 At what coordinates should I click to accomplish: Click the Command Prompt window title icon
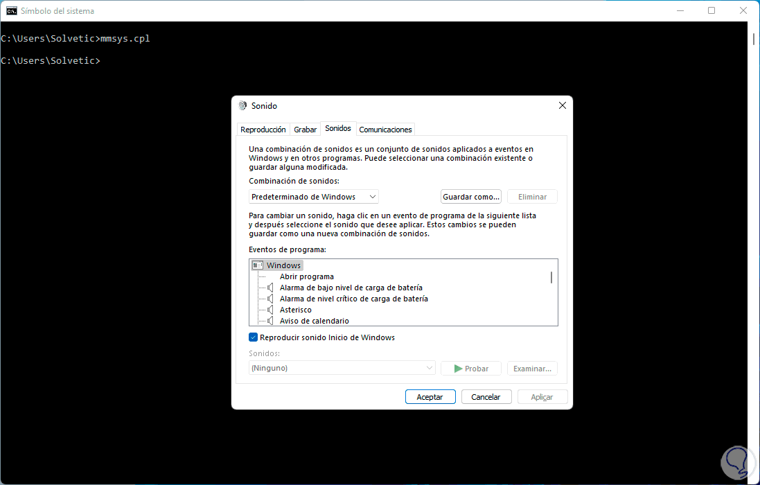pos(12,10)
